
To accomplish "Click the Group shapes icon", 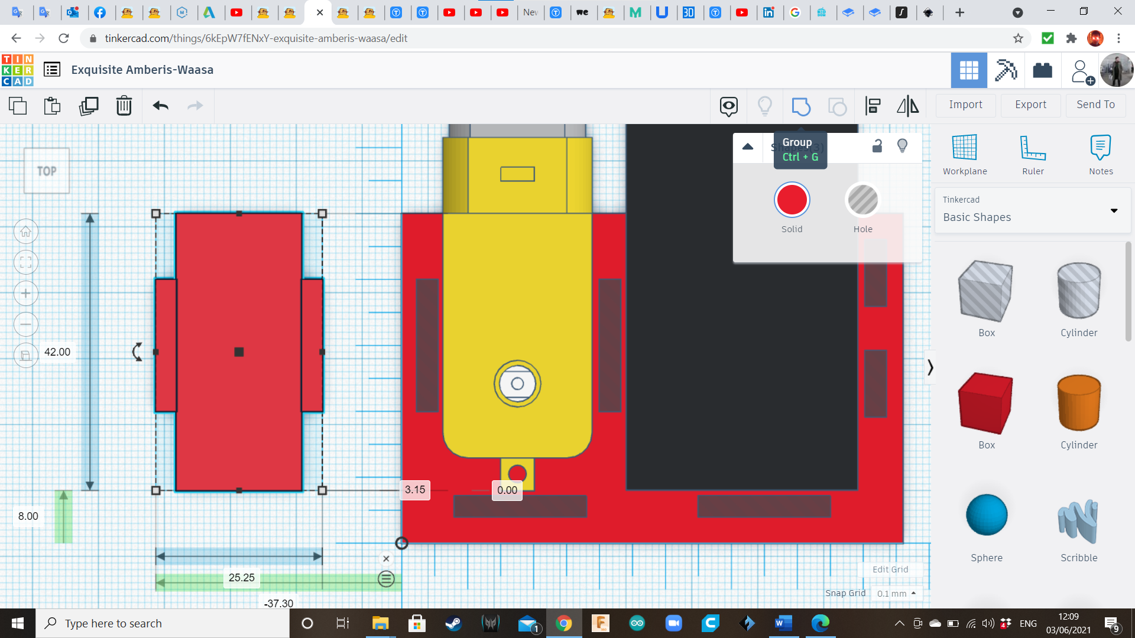I will pos(800,106).
